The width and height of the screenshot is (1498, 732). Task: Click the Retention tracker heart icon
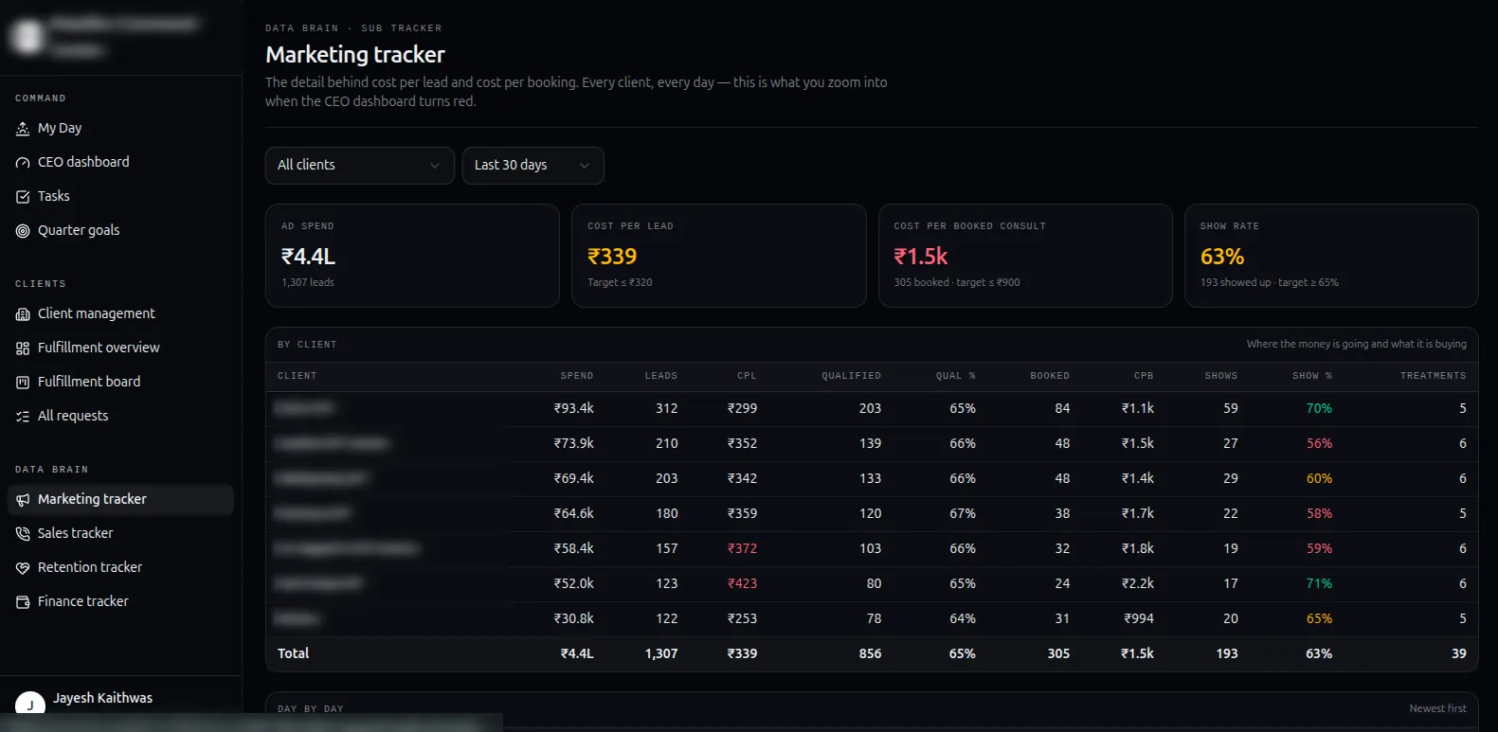coord(23,568)
